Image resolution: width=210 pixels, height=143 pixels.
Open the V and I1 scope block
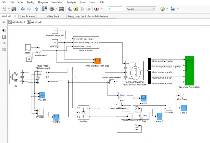coord(160,116)
